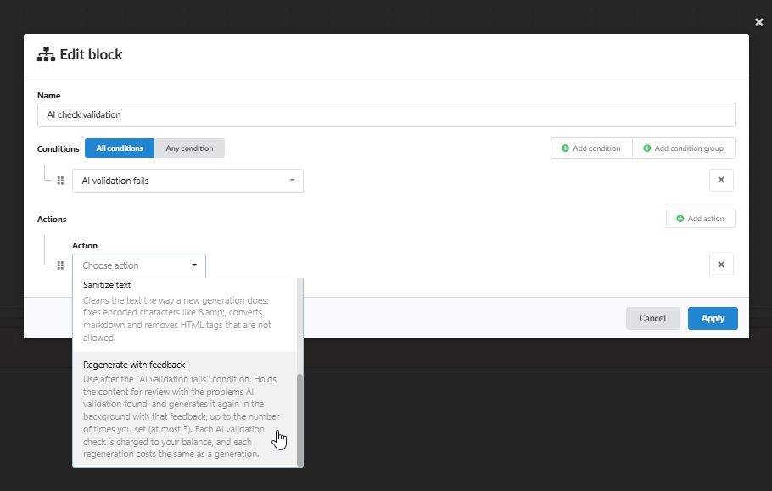The width and height of the screenshot is (772, 491).
Task: Click the Add action button
Action: point(700,219)
